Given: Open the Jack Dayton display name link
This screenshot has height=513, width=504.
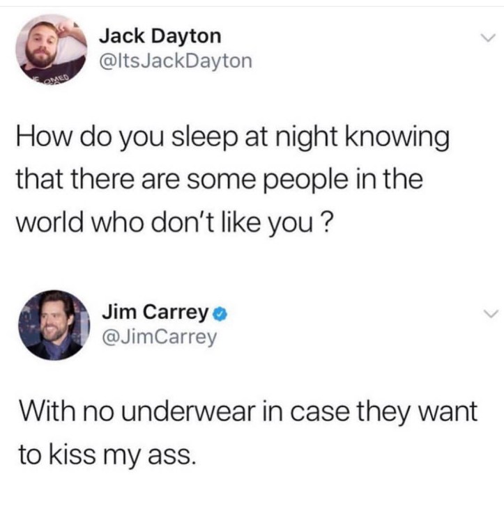Looking at the screenshot, I should (160, 36).
